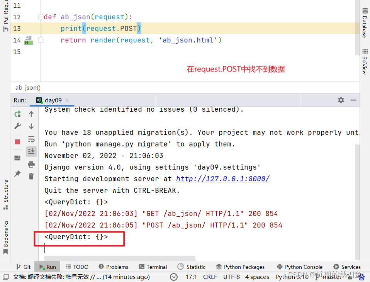Image resolution: width=370 pixels, height=282 pixels.
Task: Collapse the ab_json function fold marker
Action: [x=41, y=17]
